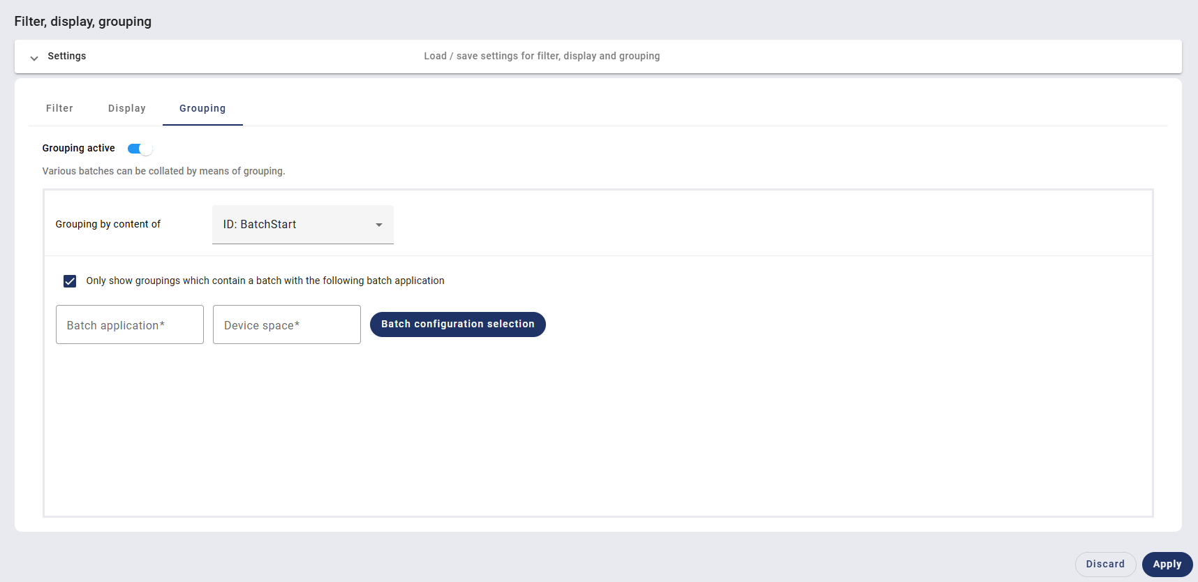Viewport: 1198px width, 582px height.
Task: Focus the Device space field
Action: click(x=286, y=324)
